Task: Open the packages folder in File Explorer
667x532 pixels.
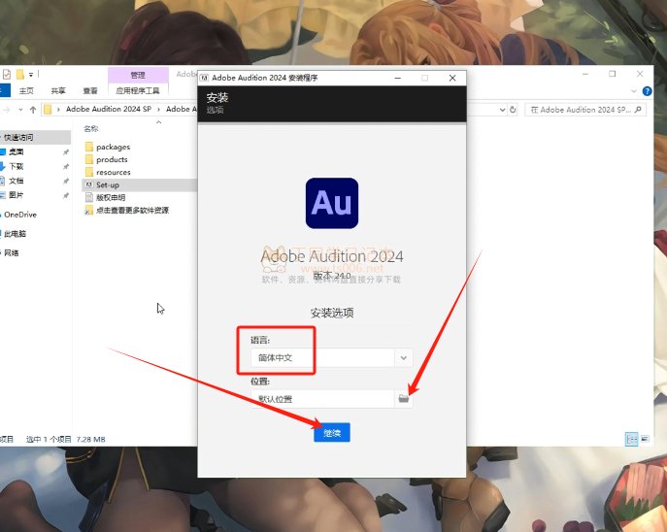Action: pyautogui.click(x=114, y=147)
